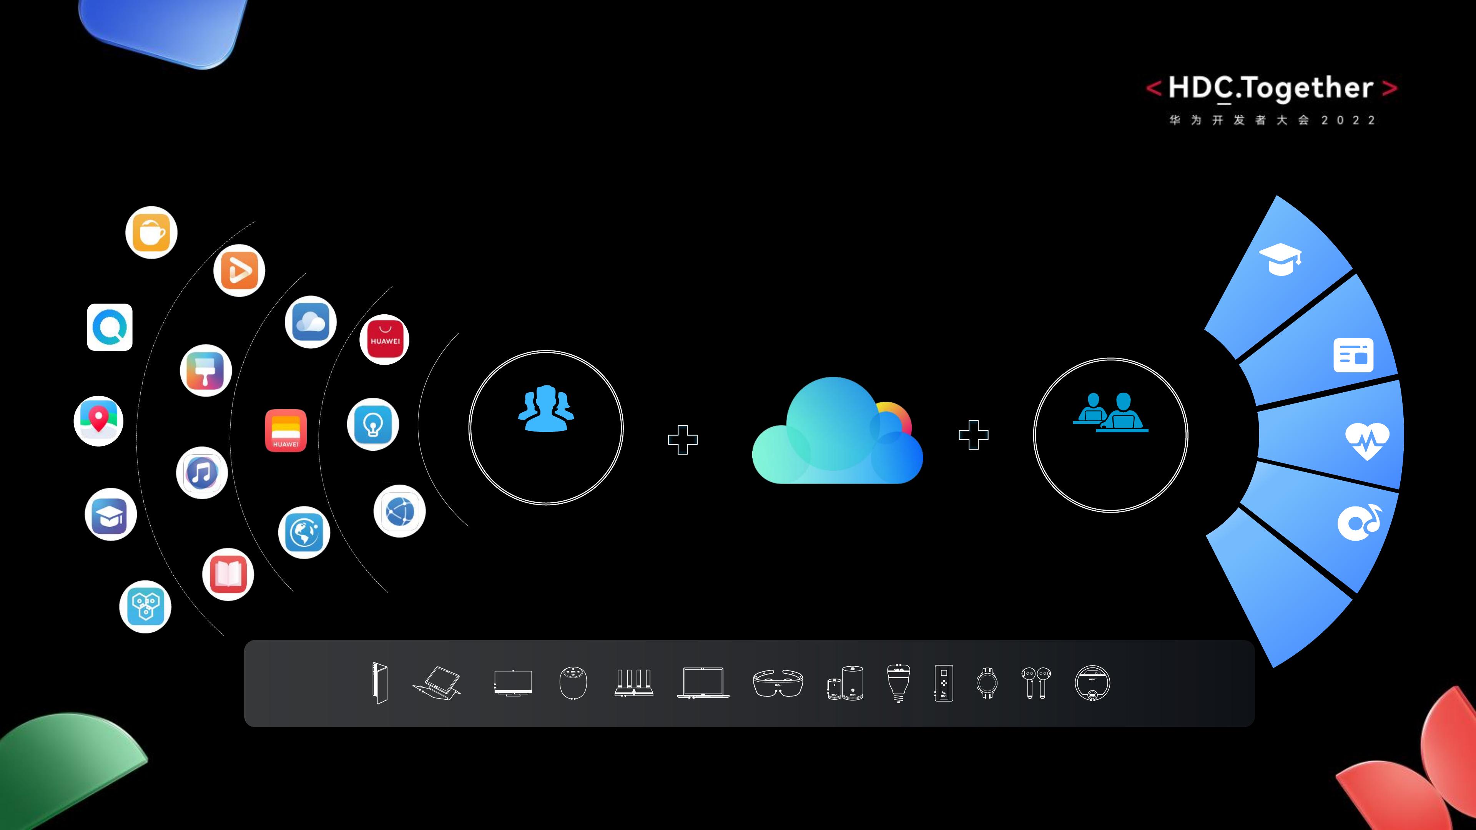Viewport: 1476px width, 830px height.
Task: Click the Huawei Music note icon
Action: point(202,473)
